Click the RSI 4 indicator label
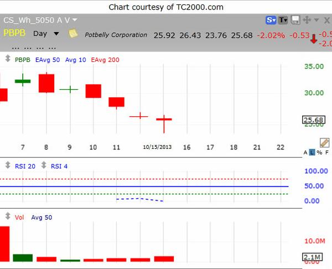The height and width of the screenshot is (269, 332). 59,166
